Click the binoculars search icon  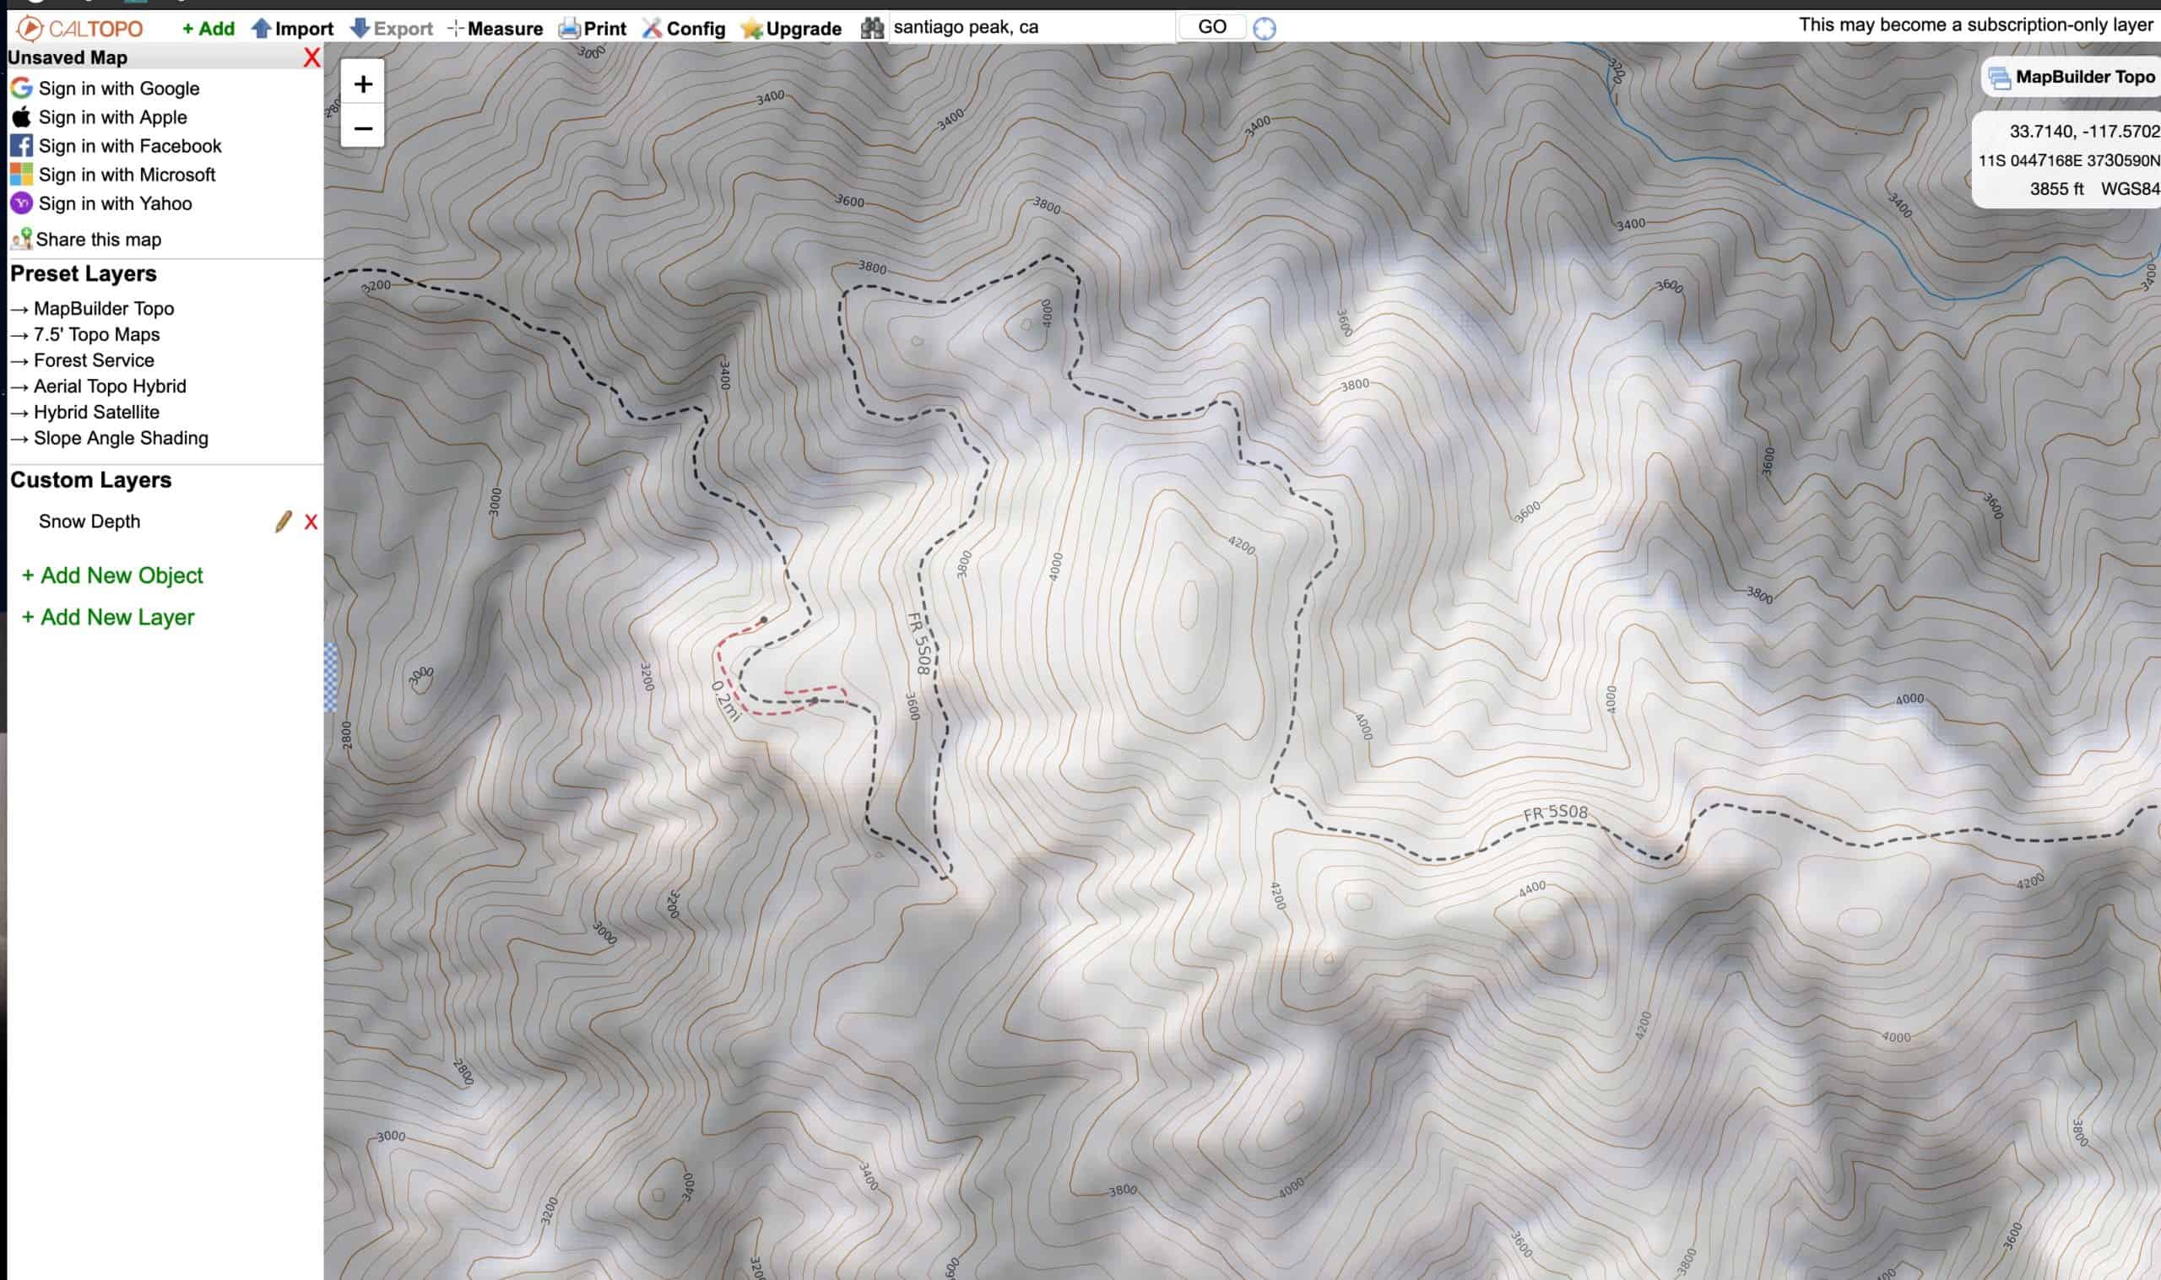point(872,29)
